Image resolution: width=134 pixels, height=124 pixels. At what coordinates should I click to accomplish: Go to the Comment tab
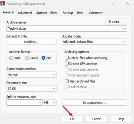click(96, 13)
